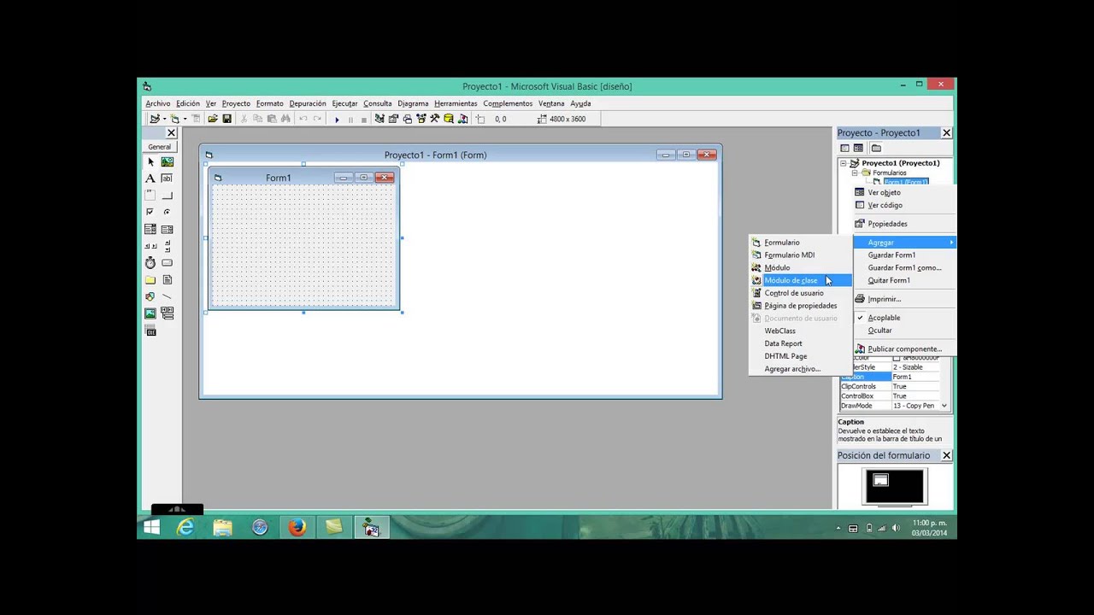Open Internet Explorer from the taskbar
The width and height of the screenshot is (1094, 615).
(x=185, y=528)
